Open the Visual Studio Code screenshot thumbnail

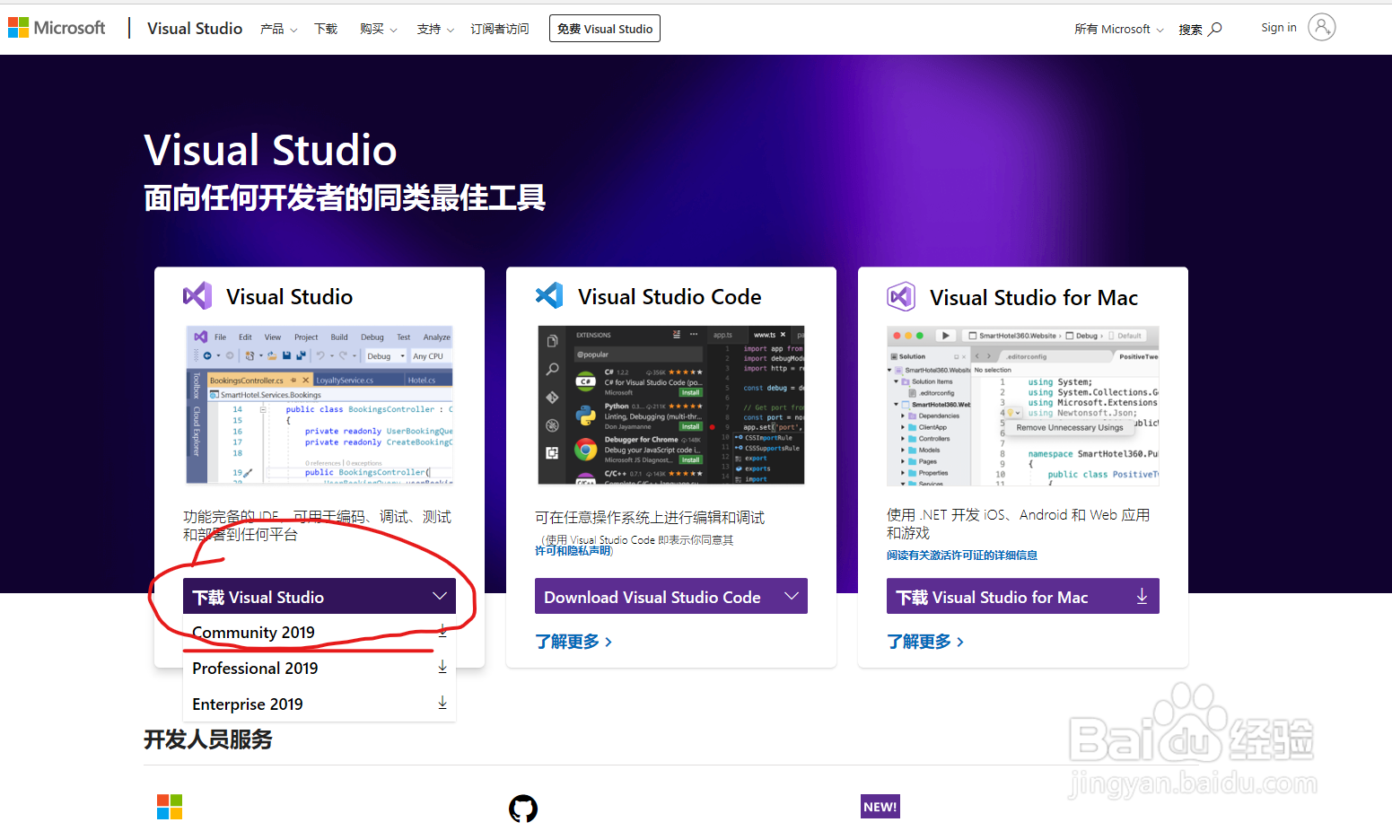[x=671, y=406]
